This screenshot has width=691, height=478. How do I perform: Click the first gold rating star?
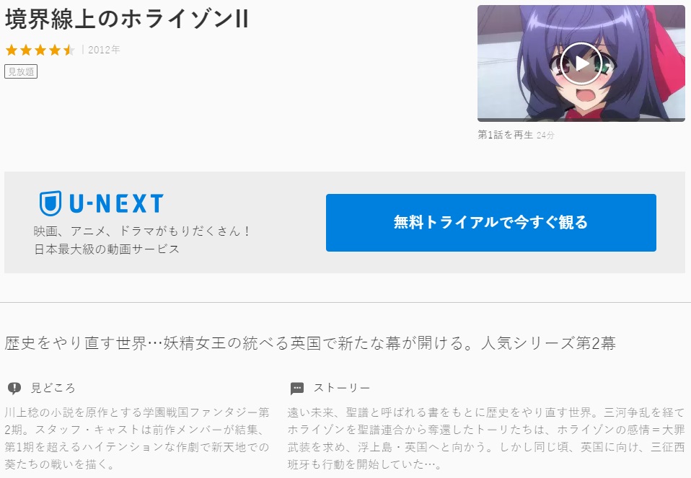(x=12, y=50)
